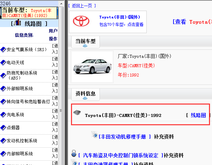Click the 线路图 header in left panel
Screen dimensions: 212x165
(x=29, y=24)
